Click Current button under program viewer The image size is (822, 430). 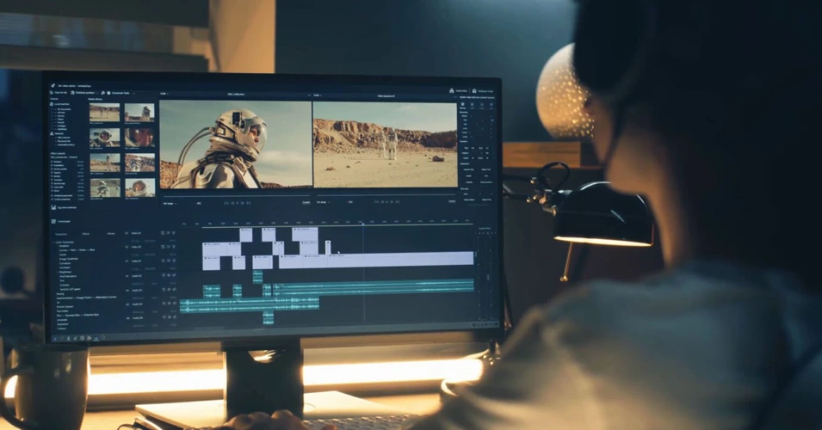tap(452, 201)
